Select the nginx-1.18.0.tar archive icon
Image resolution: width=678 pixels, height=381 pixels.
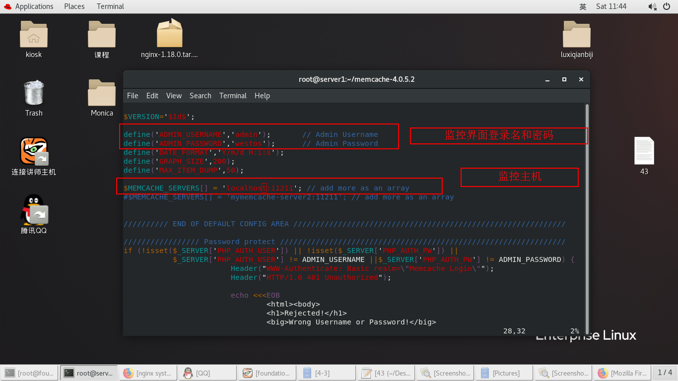(x=170, y=33)
